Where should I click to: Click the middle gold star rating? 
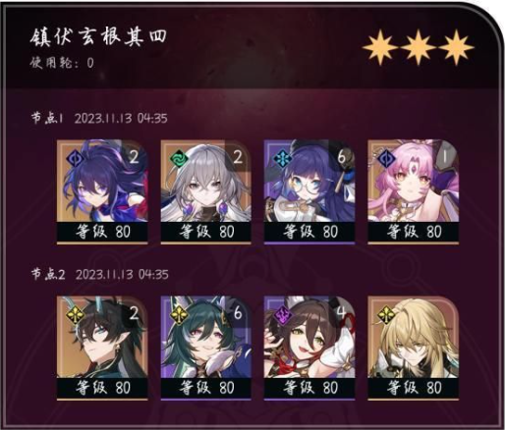click(419, 47)
